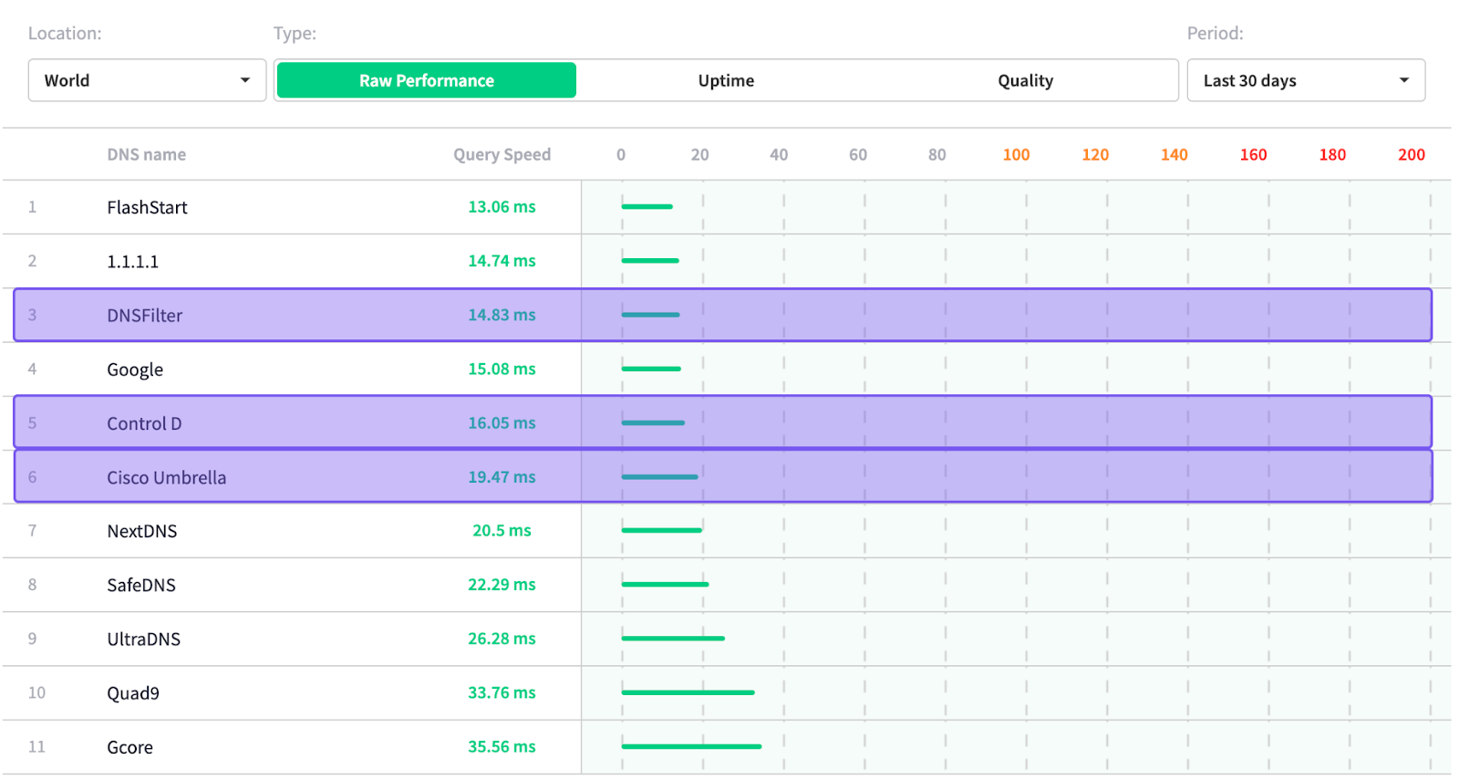Screen dimensions: 1459x780
Task: Click the NextDNS performance bar
Action: [661, 530]
